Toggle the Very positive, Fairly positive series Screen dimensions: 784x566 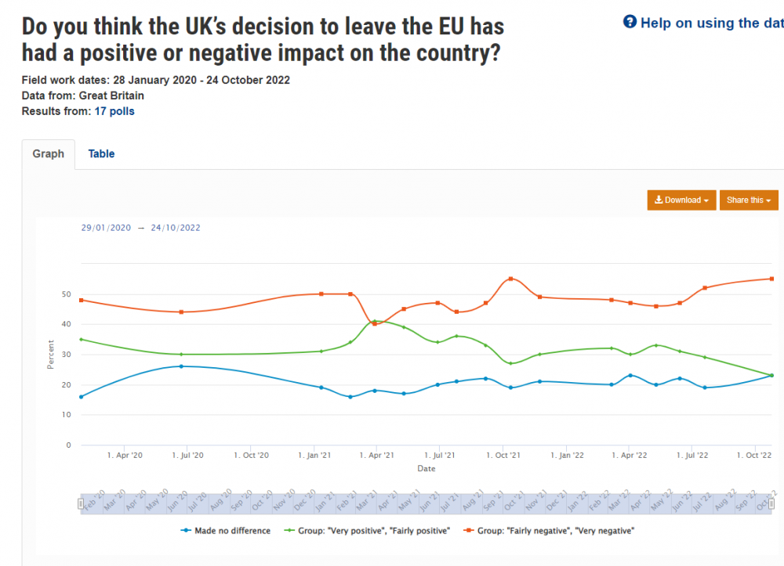(x=367, y=531)
